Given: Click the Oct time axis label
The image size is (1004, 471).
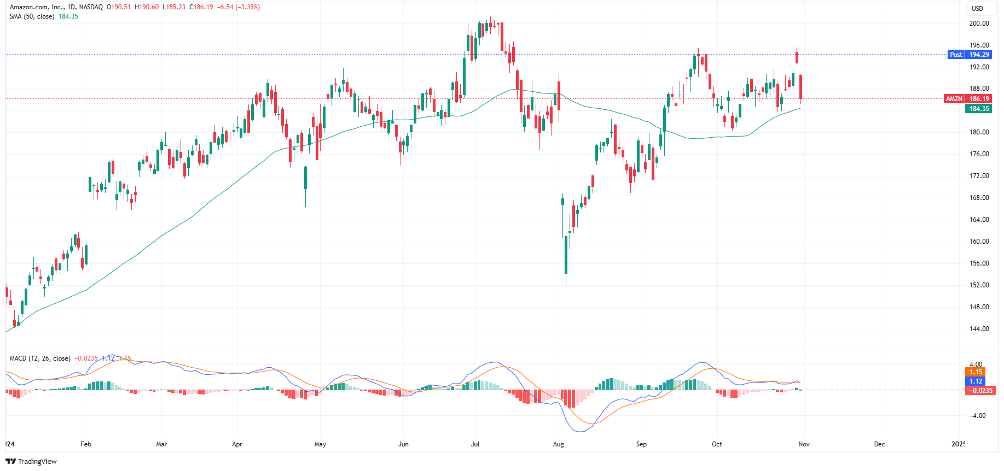Looking at the screenshot, I should tap(717, 444).
